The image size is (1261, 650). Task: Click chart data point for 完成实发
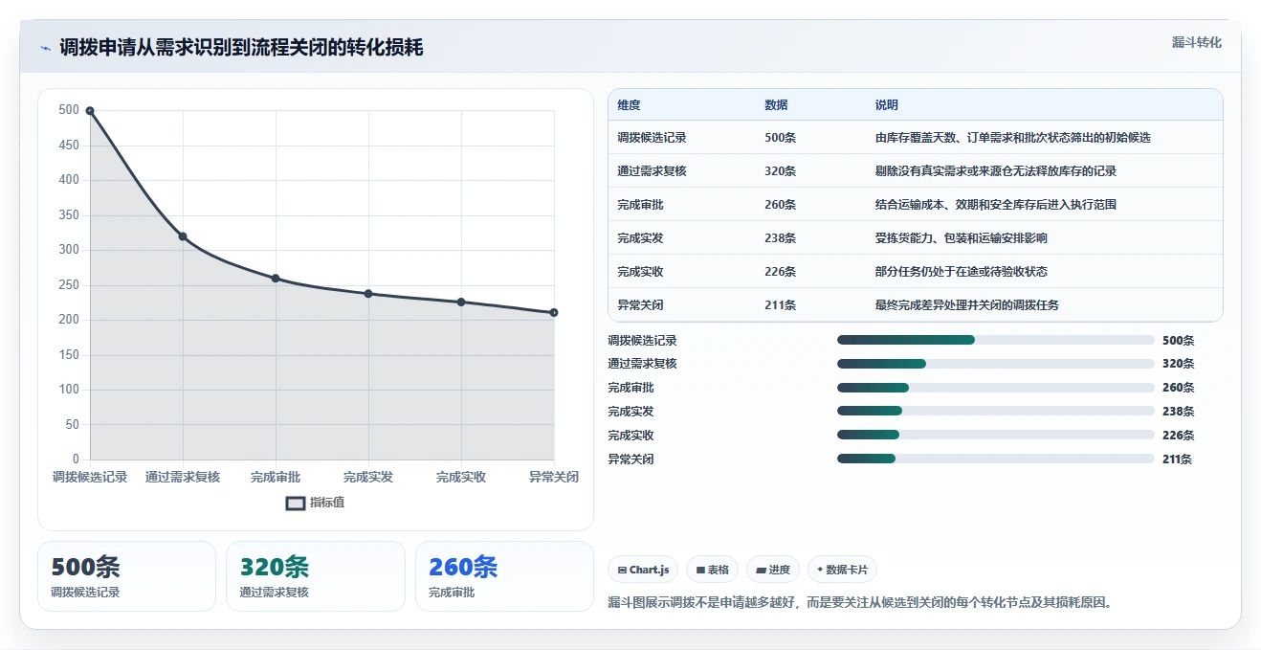tap(368, 294)
